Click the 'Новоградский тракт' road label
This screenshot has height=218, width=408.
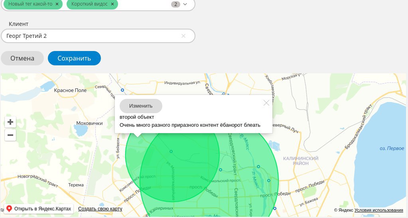38,181
